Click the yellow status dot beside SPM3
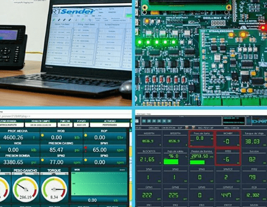This screenshot has width=267, height=207. point(86,160)
